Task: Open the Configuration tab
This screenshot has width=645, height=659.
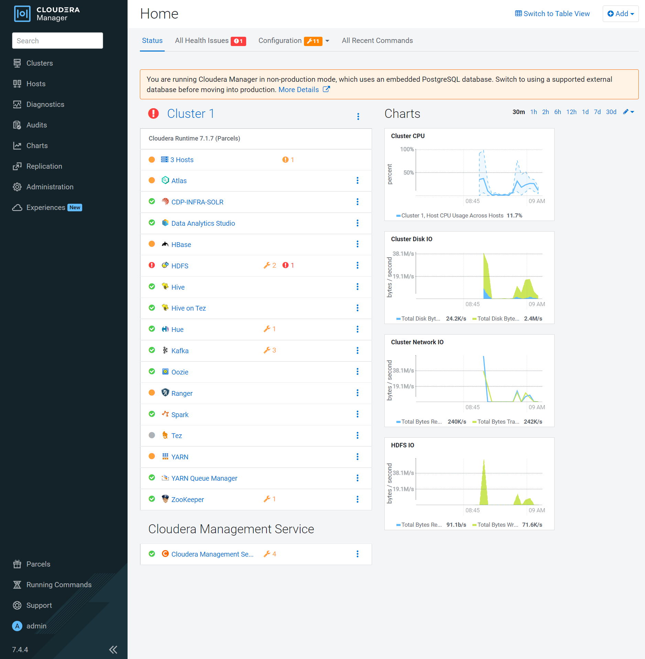Action: (x=290, y=41)
